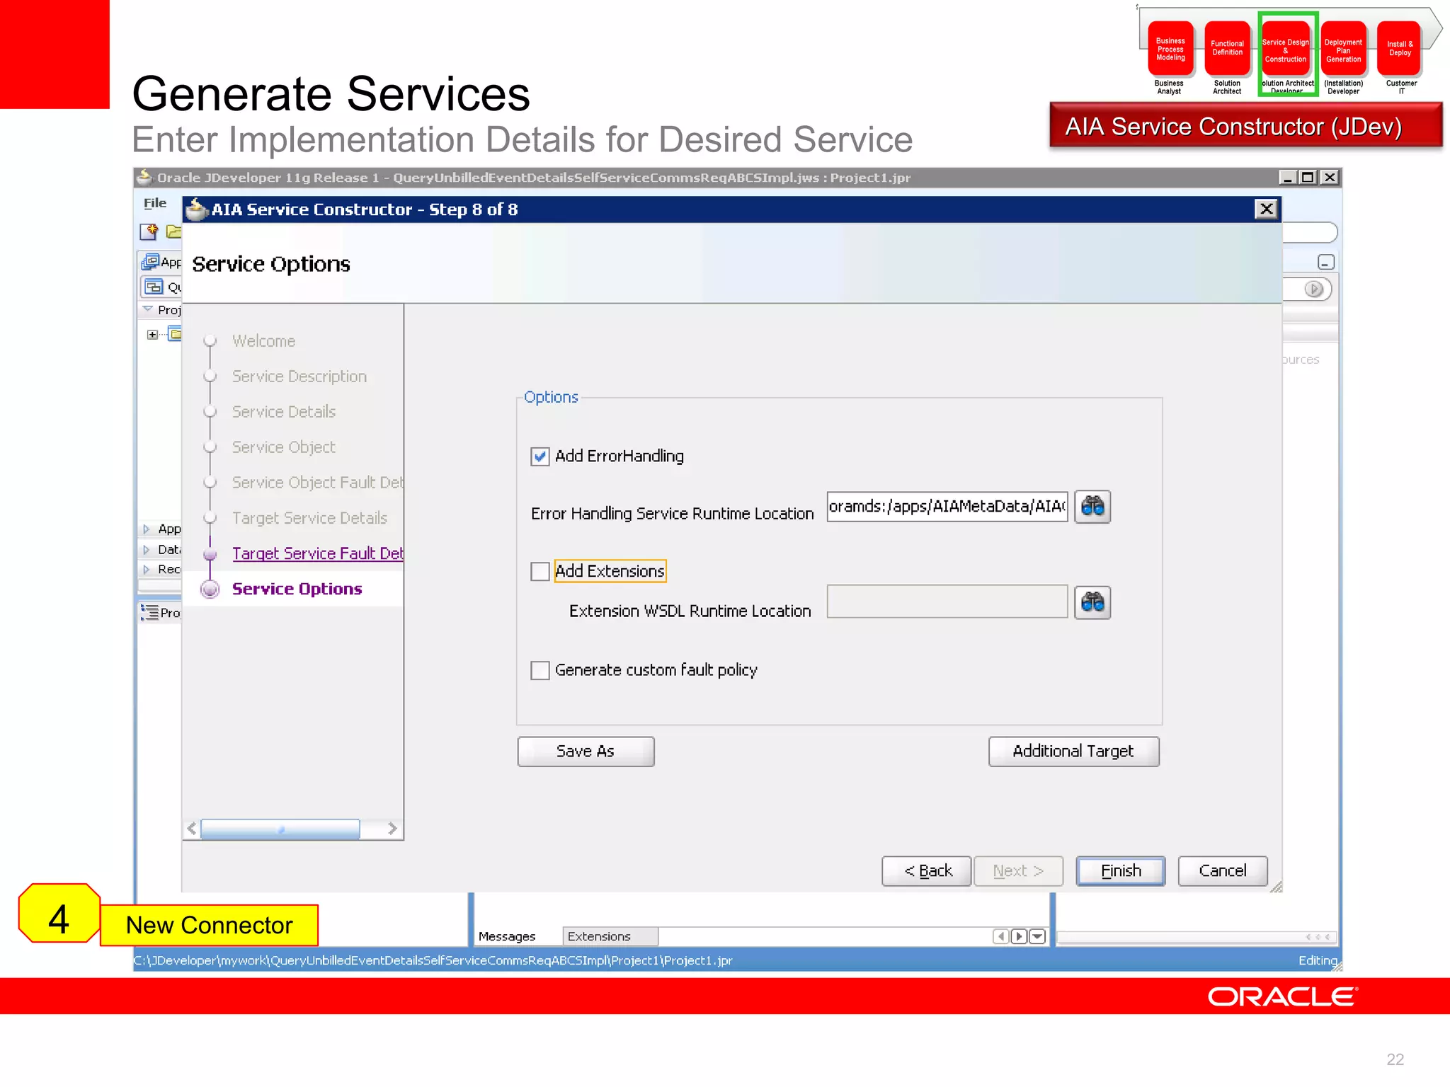1450x1087 pixels.
Task: Click Install & Deploy stage icon
Action: coord(1400,49)
